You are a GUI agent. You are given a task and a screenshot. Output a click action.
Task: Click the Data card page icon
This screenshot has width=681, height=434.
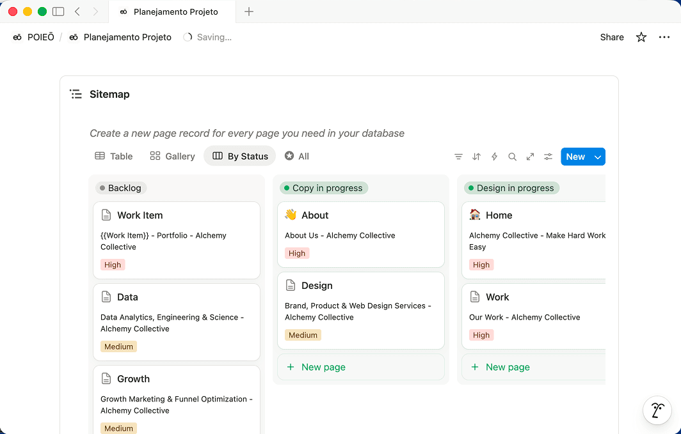[x=106, y=297]
